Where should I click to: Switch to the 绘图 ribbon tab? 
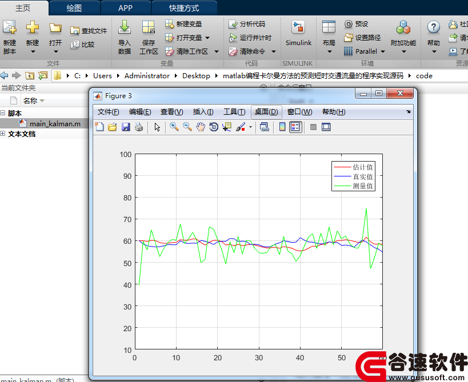click(x=74, y=8)
